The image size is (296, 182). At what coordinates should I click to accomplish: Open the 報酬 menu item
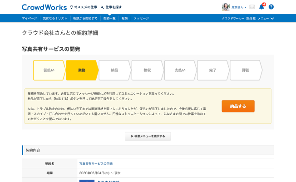(x=125, y=18)
